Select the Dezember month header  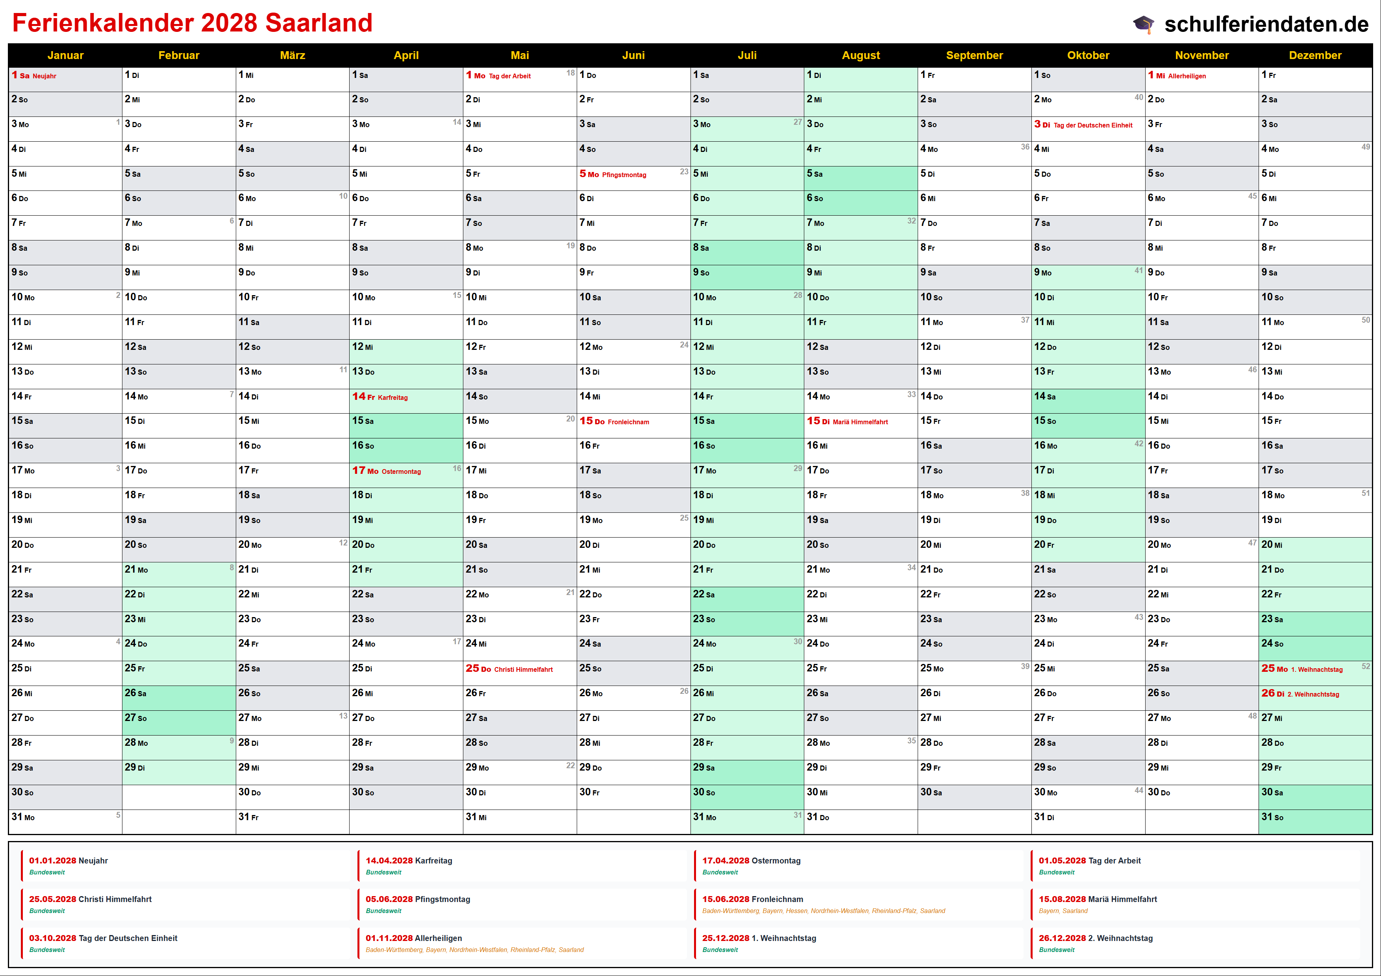pyautogui.click(x=1315, y=55)
